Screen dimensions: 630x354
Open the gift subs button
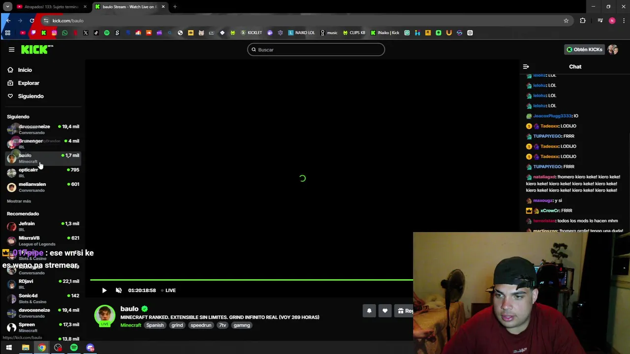point(405,311)
